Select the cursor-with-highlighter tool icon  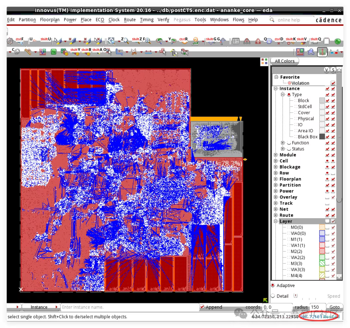(58, 41)
